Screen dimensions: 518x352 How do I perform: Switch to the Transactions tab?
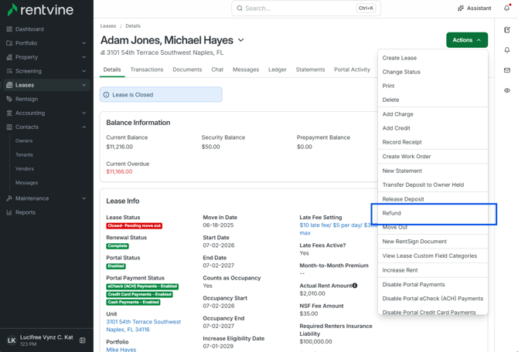(147, 69)
